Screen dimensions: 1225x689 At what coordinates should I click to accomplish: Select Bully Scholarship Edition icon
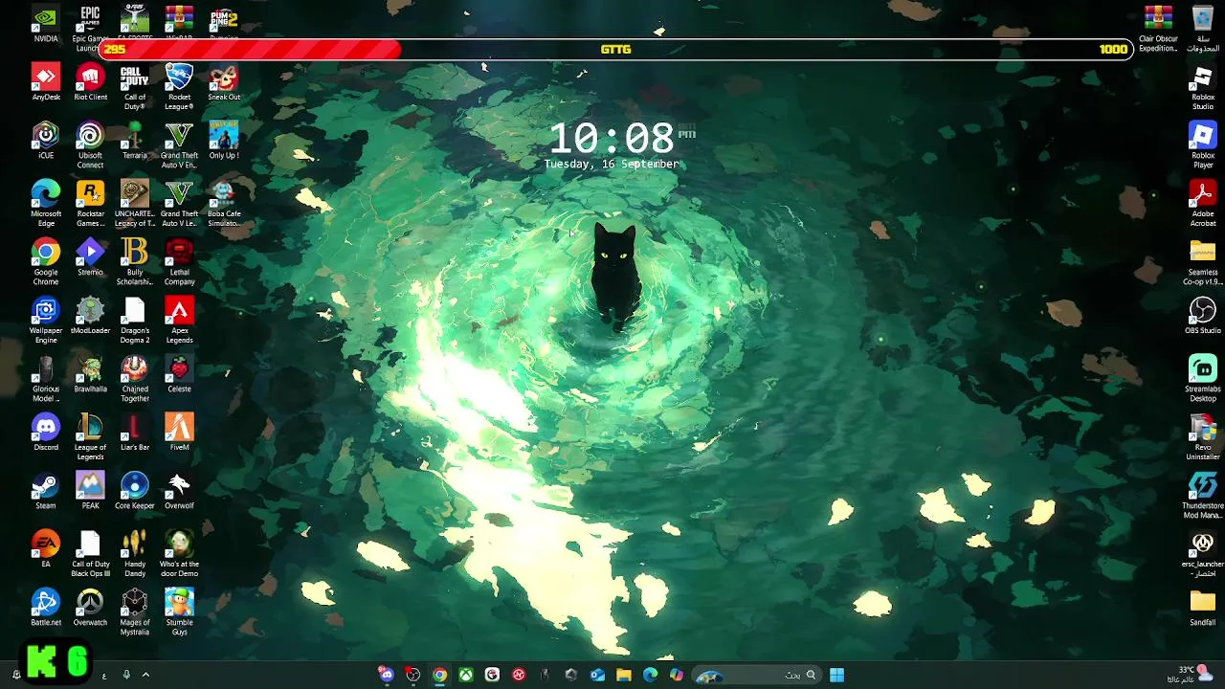point(135,261)
